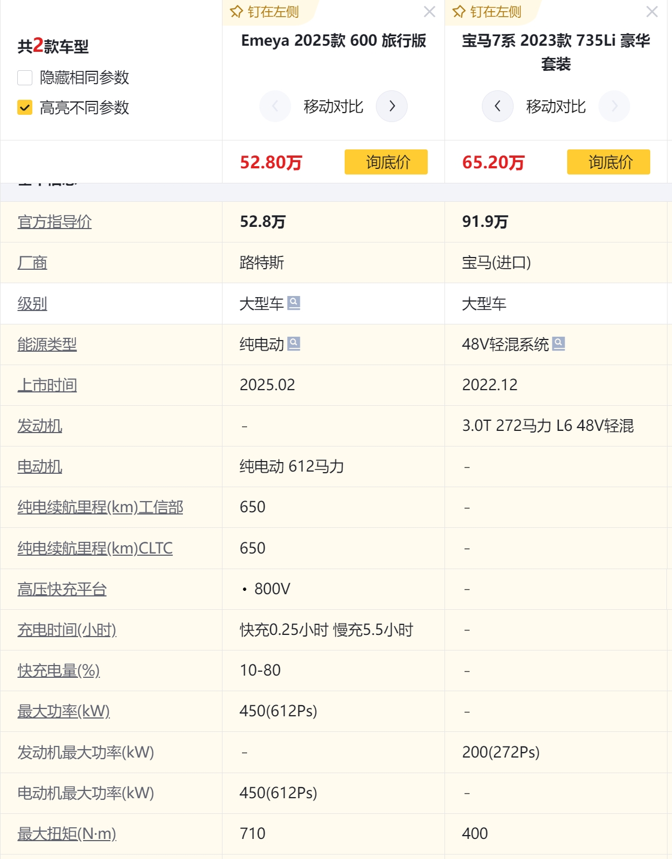Open the 宝马7系 2023款 735Li title

click(556, 52)
